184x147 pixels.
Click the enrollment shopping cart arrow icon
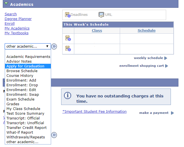coord(166,66)
